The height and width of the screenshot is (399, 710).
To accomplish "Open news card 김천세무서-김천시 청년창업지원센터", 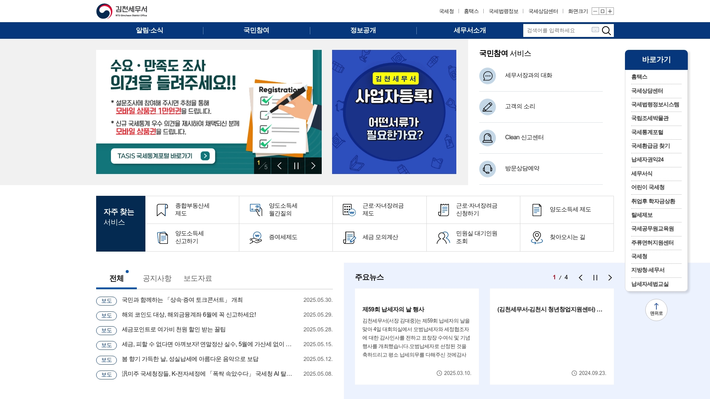I will pyautogui.click(x=552, y=337).
